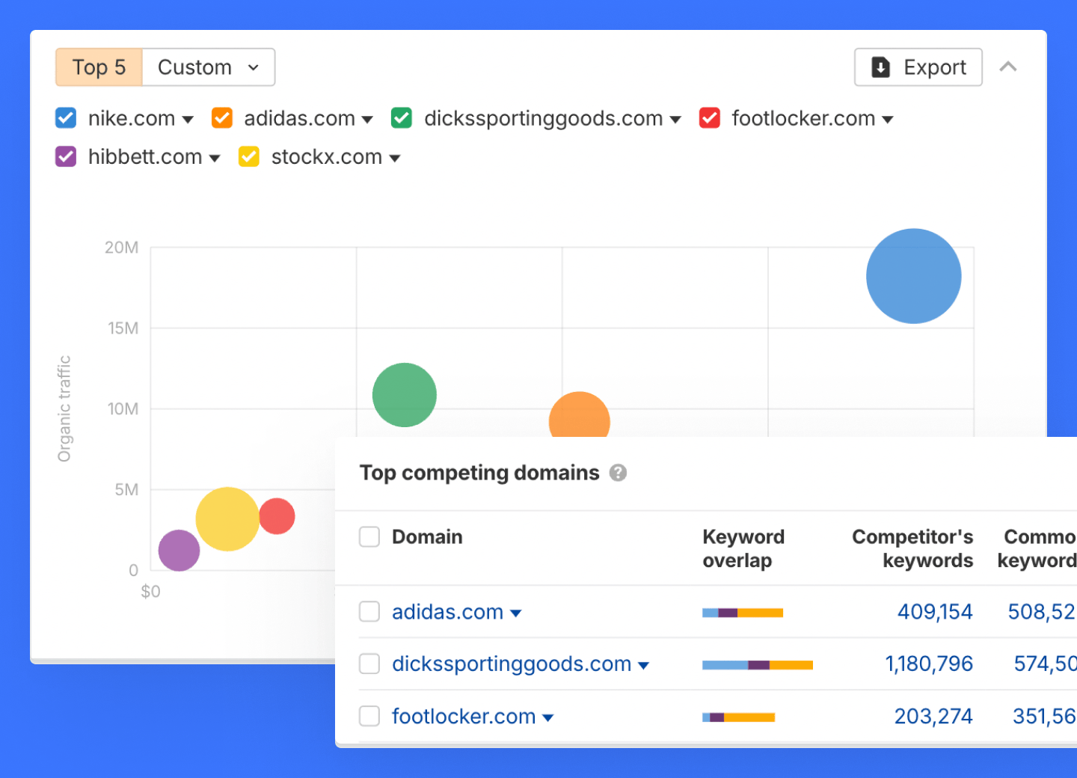Expand the dropdown next to nike.com

coord(188,119)
